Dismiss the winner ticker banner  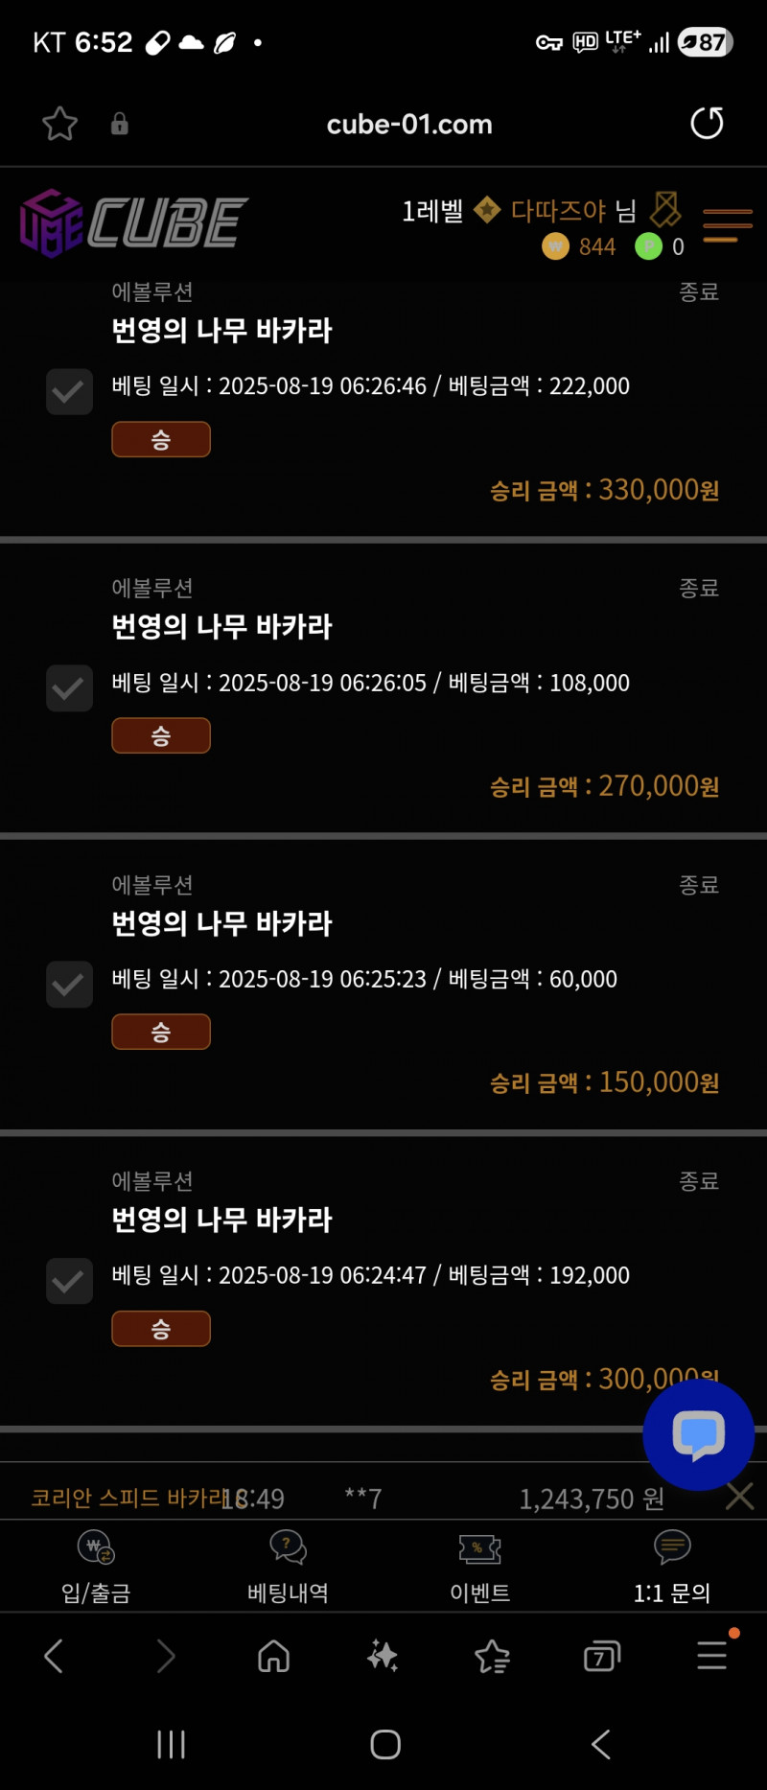(x=739, y=1496)
